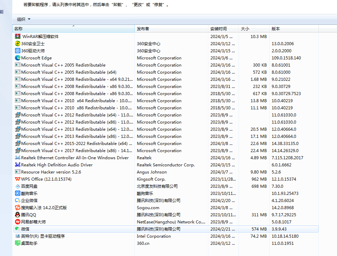Click publisher NetEase(Hangzhou) Network Co.
This screenshot has height=256, width=337.
[171, 222]
